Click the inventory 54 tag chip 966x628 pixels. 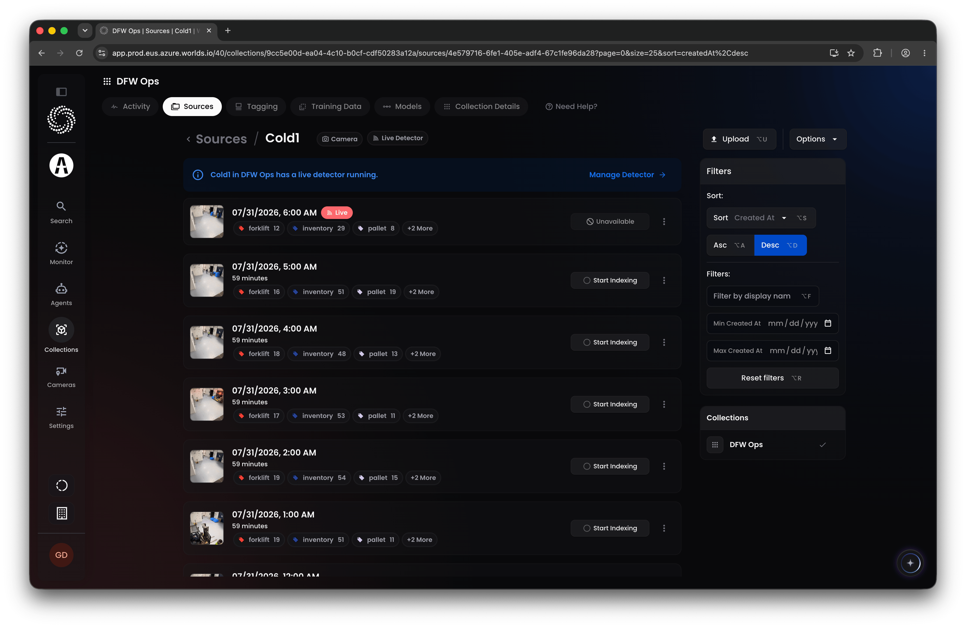click(319, 478)
